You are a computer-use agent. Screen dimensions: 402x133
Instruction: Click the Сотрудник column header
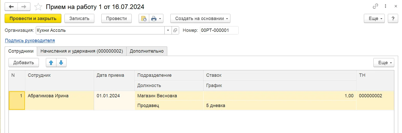(60, 80)
